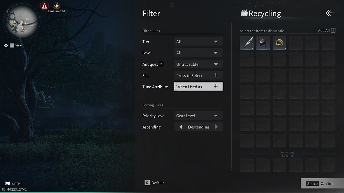Reset filters with R Default

click(154, 183)
